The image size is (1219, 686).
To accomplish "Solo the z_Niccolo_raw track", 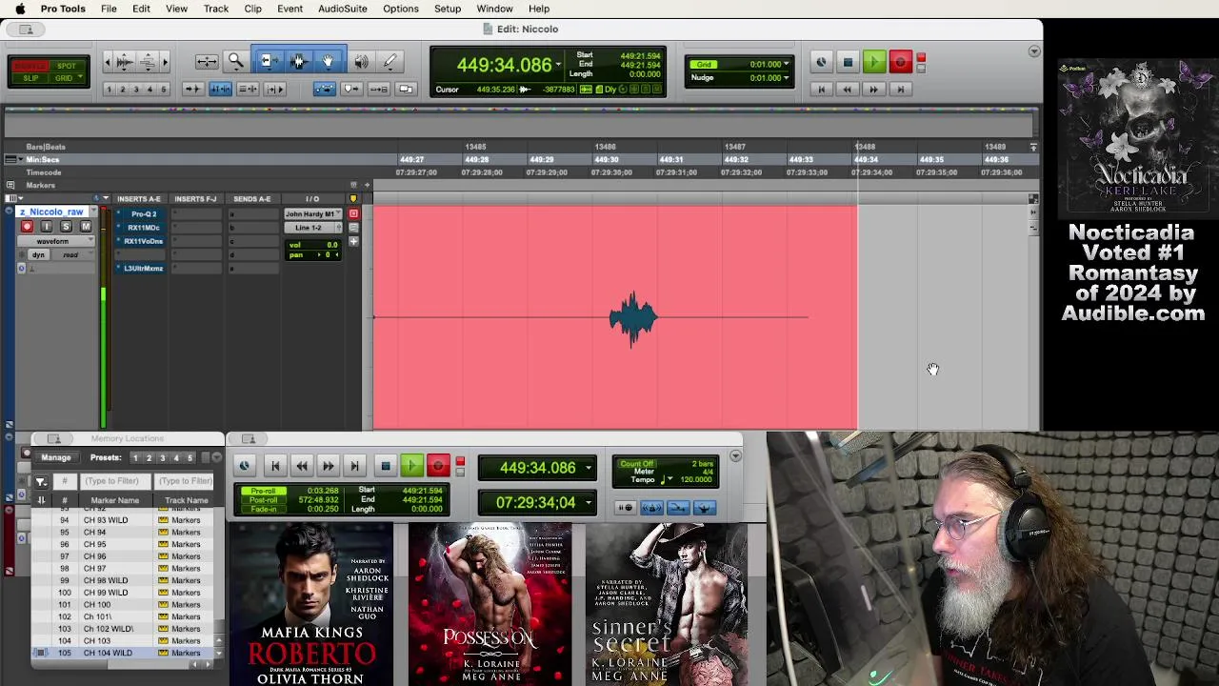I will click(66, 227).
